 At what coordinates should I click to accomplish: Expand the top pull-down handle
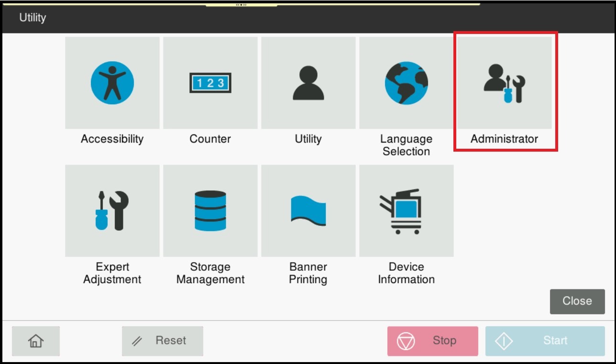pyautogui.click(x=241, y=5)
